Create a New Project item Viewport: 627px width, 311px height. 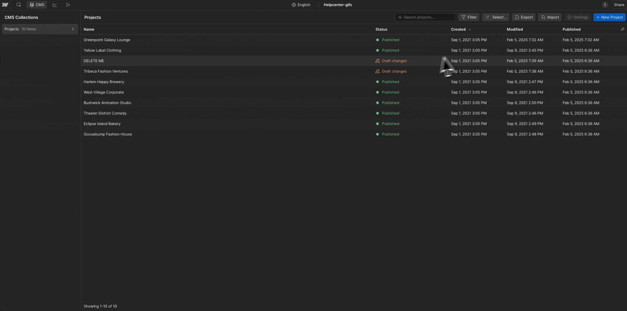click(609, 17)
